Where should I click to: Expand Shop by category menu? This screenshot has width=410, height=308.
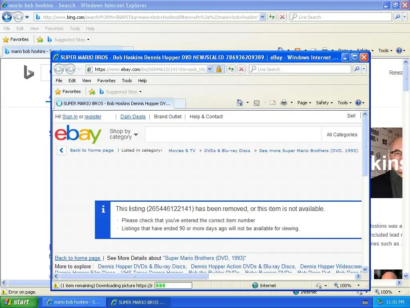click(x=123, y=134)
